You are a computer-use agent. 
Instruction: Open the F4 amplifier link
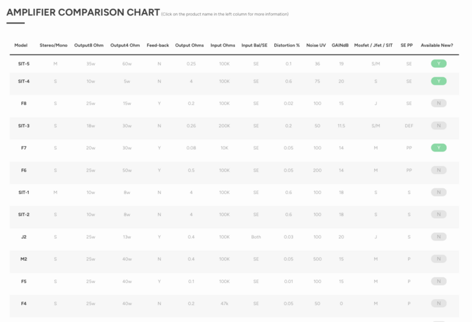pos(24,303)
